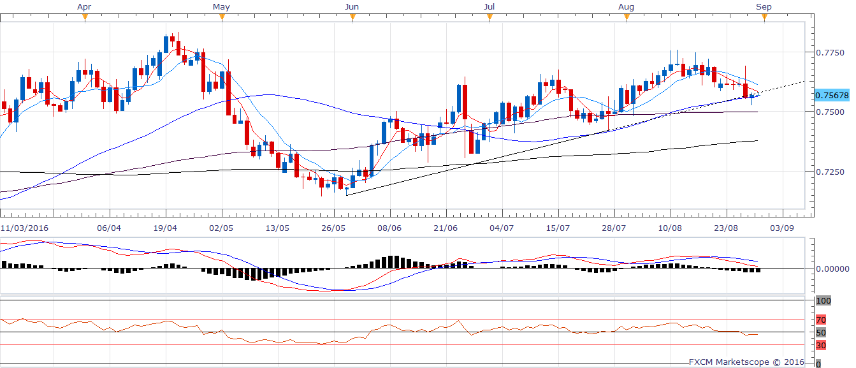This screenshot has height=368, width=856.
Task: Click the RSI 100 level label
Action: (823, 300)
